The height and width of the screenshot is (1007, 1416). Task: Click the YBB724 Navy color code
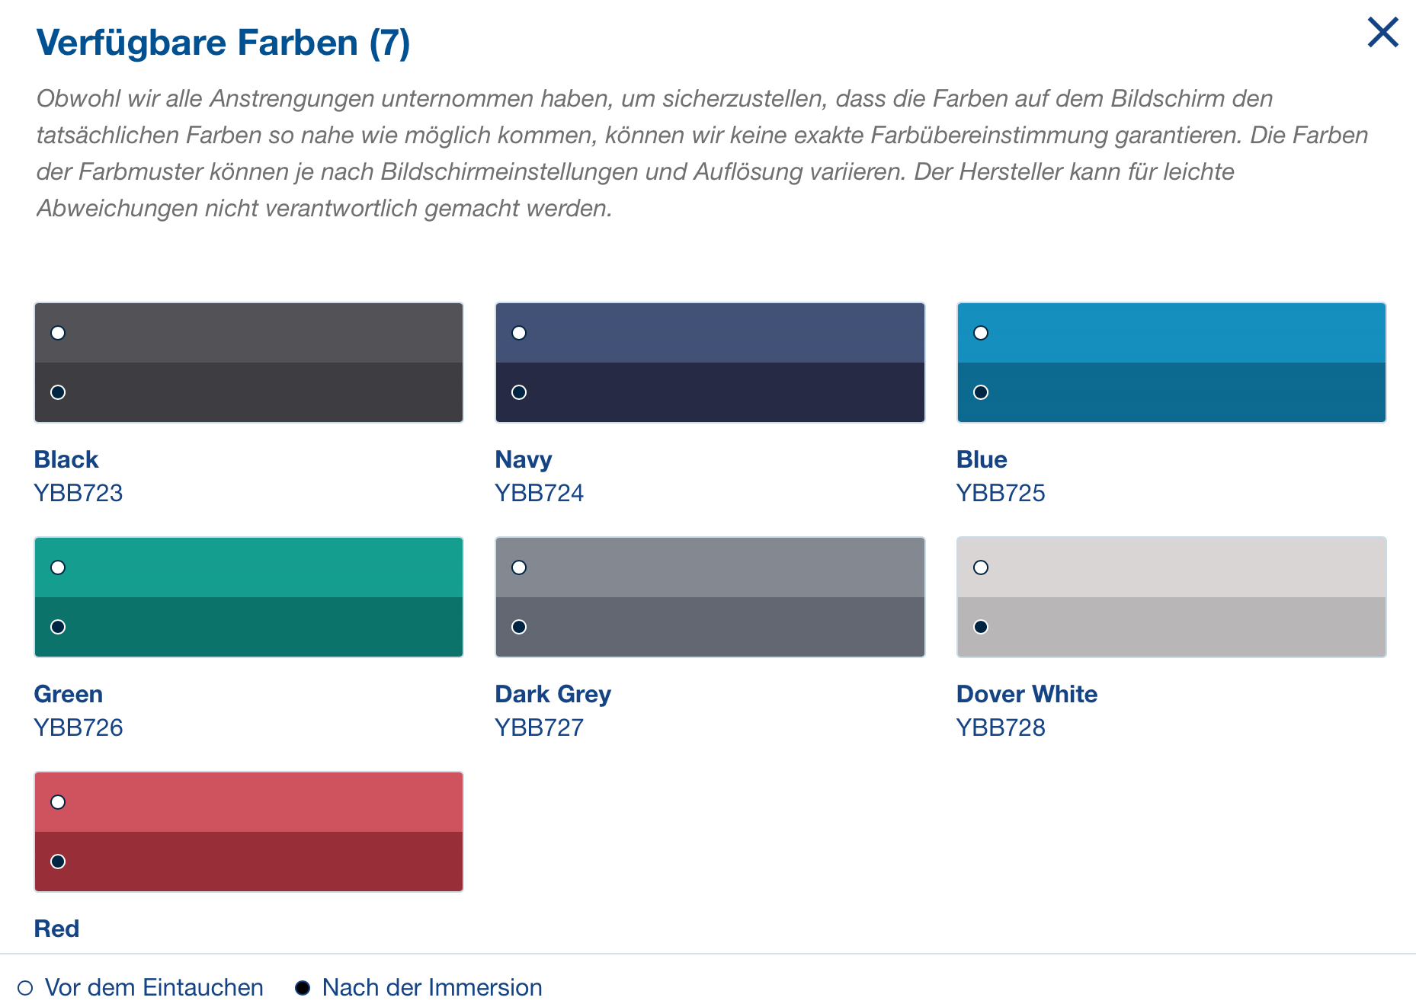(539, 493)
